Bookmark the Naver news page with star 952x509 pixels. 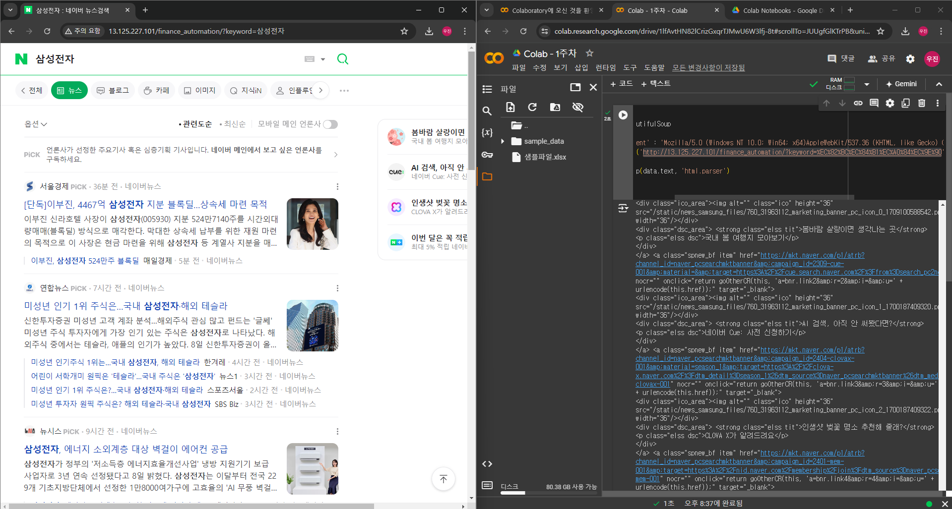click(x=404, y=31)
